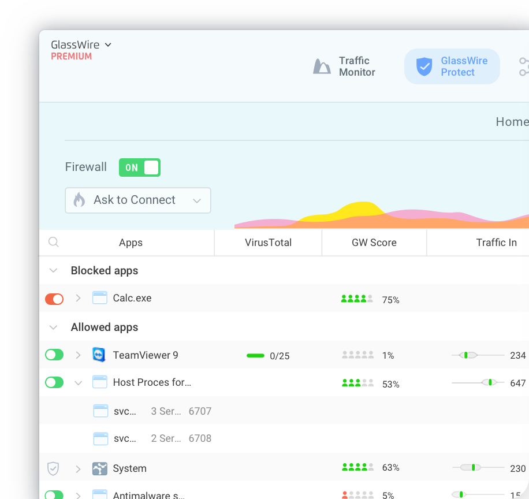Collapse the Blocked apps section
529x499 pixels.
(x=53, y=270)
